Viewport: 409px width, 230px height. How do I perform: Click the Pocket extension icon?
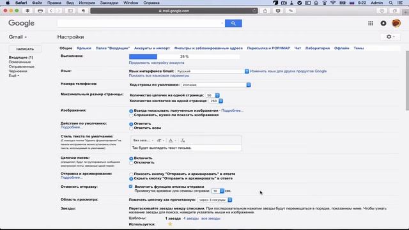(x=278, y=11)
